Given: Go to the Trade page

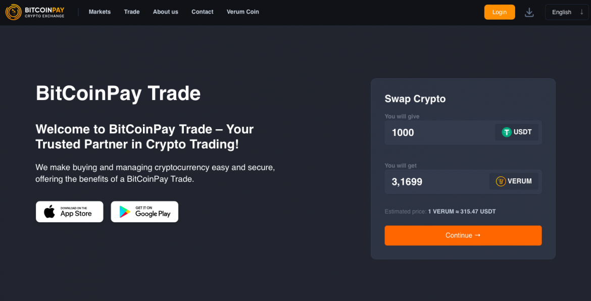Looking at the screenshot, I should (132, 12).
